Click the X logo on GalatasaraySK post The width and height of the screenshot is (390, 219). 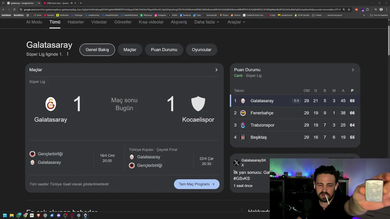click(236, 163)
